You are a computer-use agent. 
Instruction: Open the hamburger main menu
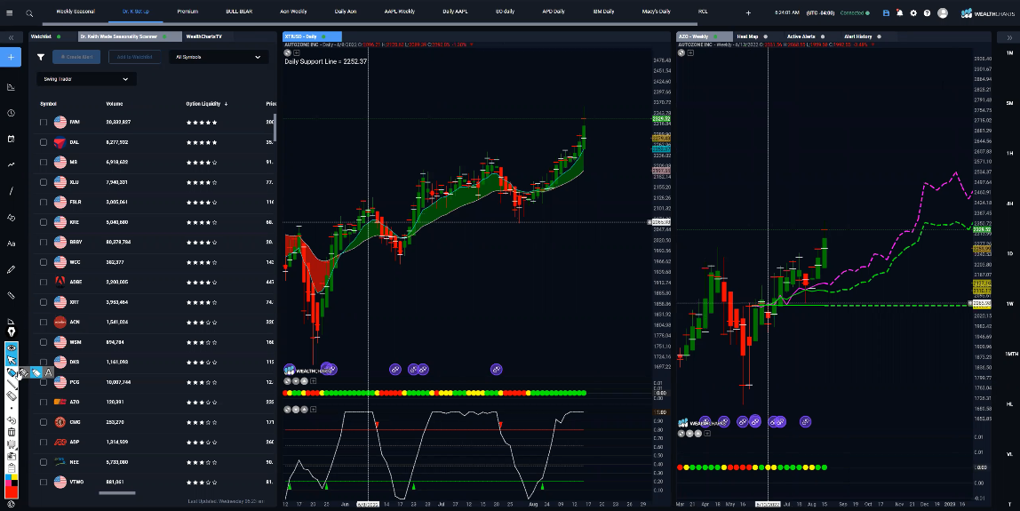click(9, 12)
